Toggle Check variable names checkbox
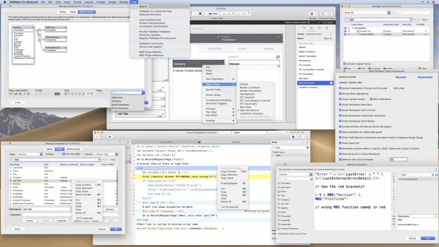 point(340,99)
